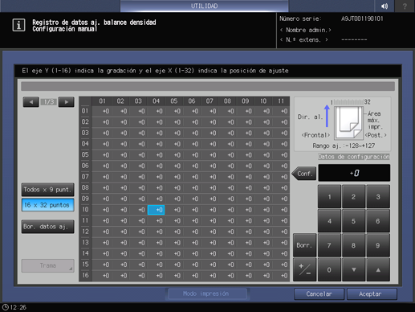Image resolution: width=415 pixels, height=312 pixels.
Task: Click the plus/minus sign key
Action: pos(304,269)
